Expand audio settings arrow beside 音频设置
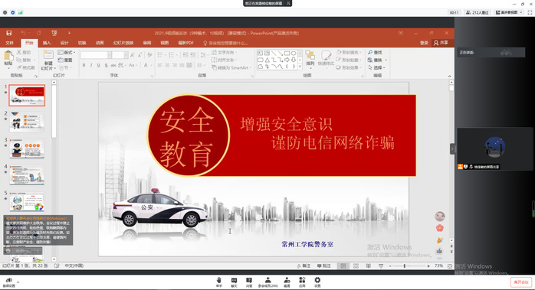This screenshot has width=535, height=290. (x=18, y=282)
